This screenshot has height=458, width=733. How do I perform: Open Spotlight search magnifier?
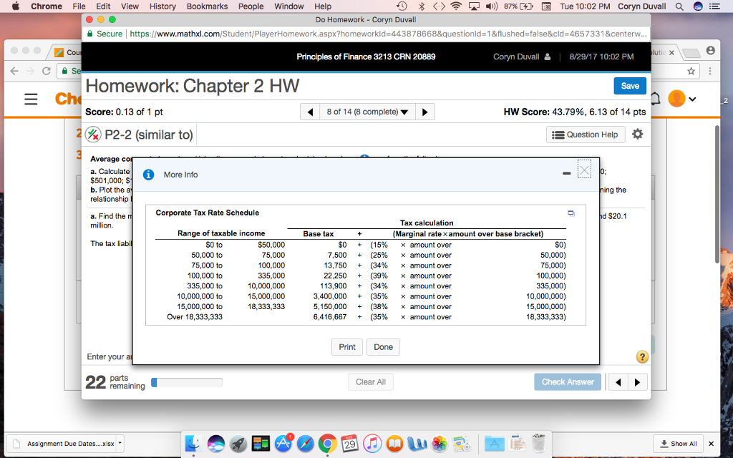[x=680, y=6]
